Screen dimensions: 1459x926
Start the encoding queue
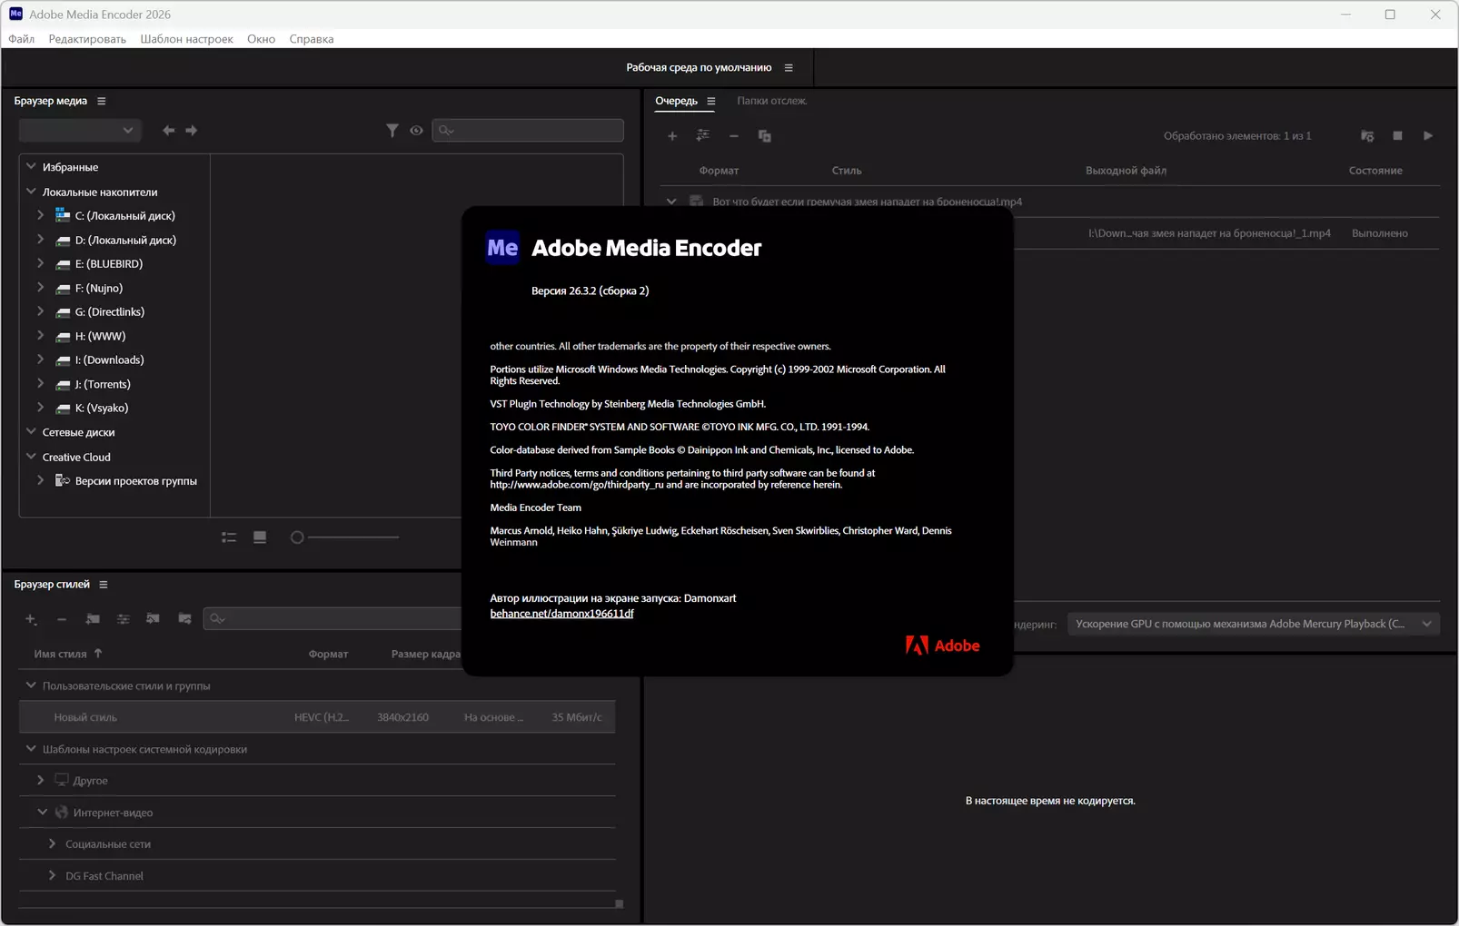1428,136
